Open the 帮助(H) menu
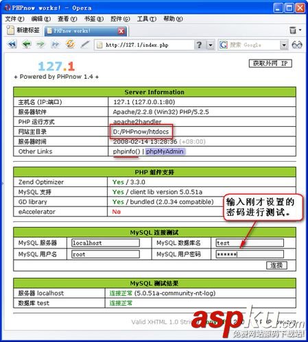 pos(173,19)
